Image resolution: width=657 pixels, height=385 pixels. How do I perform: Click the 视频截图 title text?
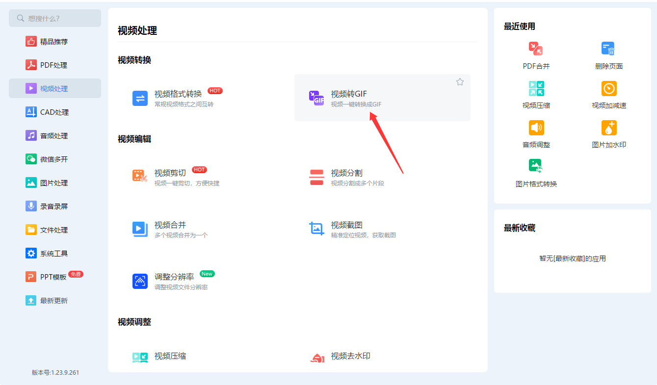pyautogui.click(x=346, y=225)
